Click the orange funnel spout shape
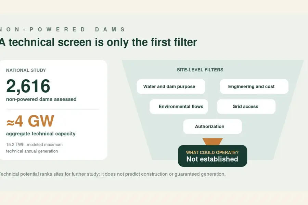Viewport: 308px width, 205px height. [x=213, y=141]
